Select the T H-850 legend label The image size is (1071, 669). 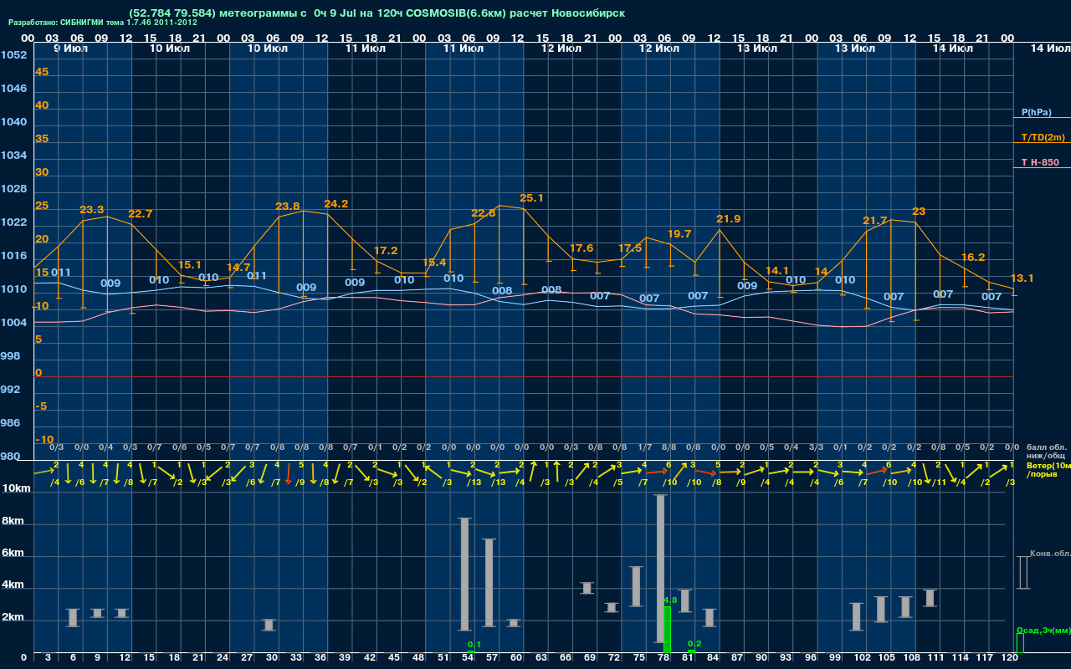click(1038, 162)
